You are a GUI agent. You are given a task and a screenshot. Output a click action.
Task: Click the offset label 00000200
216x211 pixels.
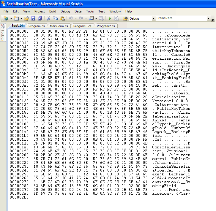[19, 155]
